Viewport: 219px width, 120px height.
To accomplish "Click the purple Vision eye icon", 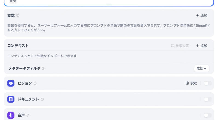I will point(11,83).
